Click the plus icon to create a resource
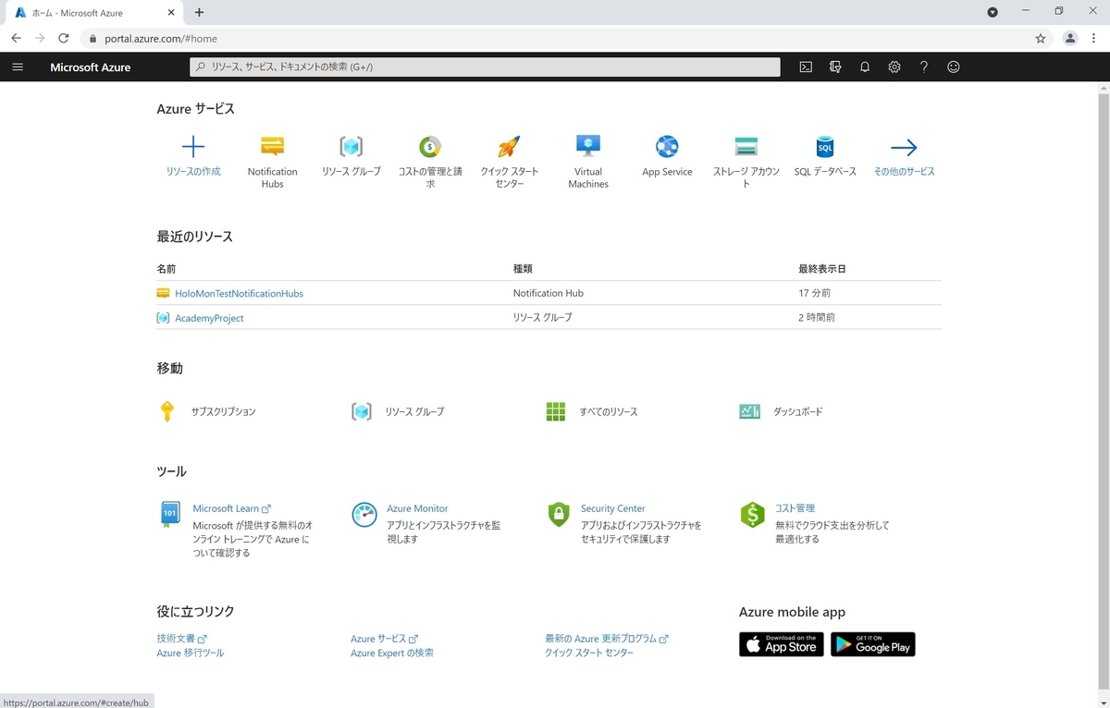The height and width of the screenshot is (708, 1110). point(192,146)
